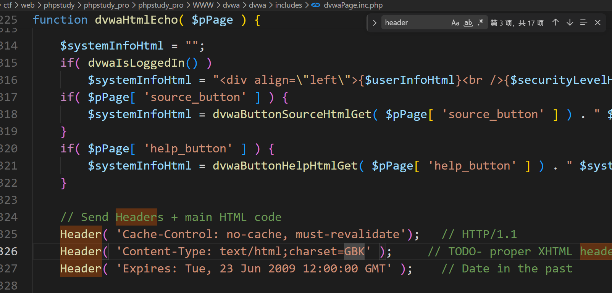Click line number 326 in gutter
This screenshot has height=293, width=612.
pyautogui.click(x=8, y=251)
